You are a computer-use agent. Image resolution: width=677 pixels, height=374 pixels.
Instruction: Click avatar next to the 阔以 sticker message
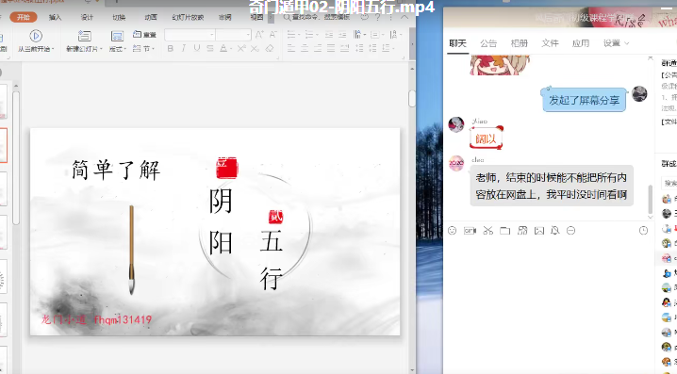click(x=456, y=124)
